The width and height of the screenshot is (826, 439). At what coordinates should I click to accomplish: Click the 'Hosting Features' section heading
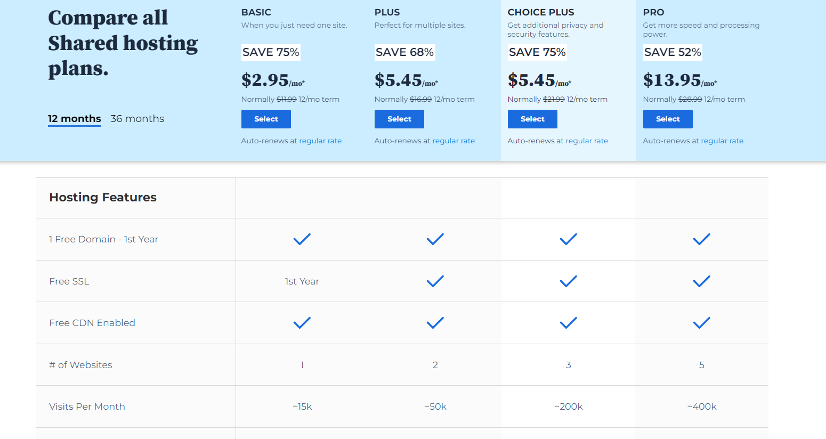pyautogui.click(x=103, y=198)
